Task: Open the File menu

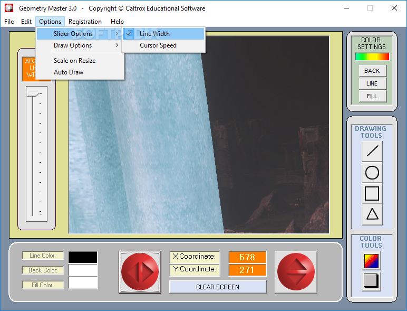Action: (9, 22)
